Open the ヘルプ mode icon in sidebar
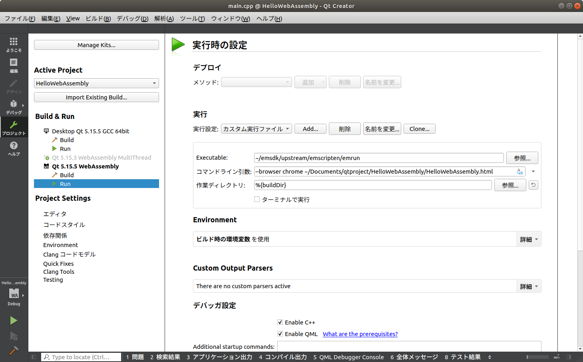The image size is (583, 362). (14, 148)
